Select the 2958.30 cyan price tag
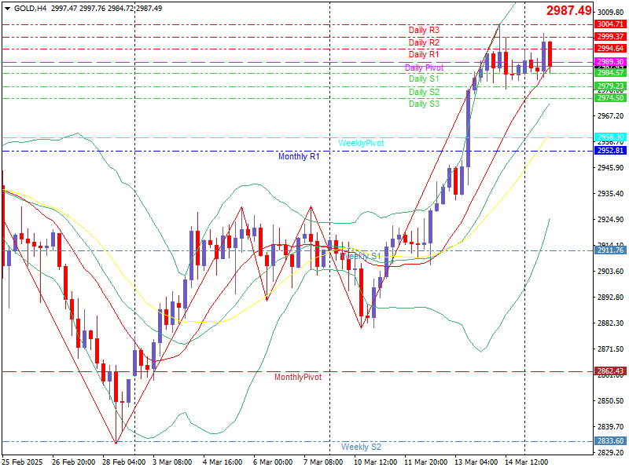The width and height of the screenshot is (629, 471). coord(610,137)
